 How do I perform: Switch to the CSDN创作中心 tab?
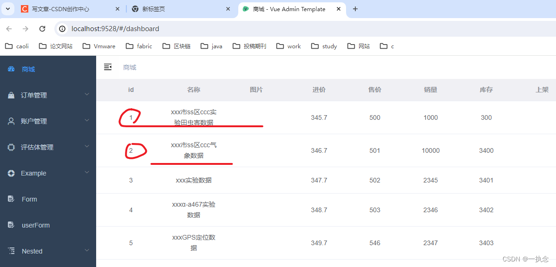(70, 9)
